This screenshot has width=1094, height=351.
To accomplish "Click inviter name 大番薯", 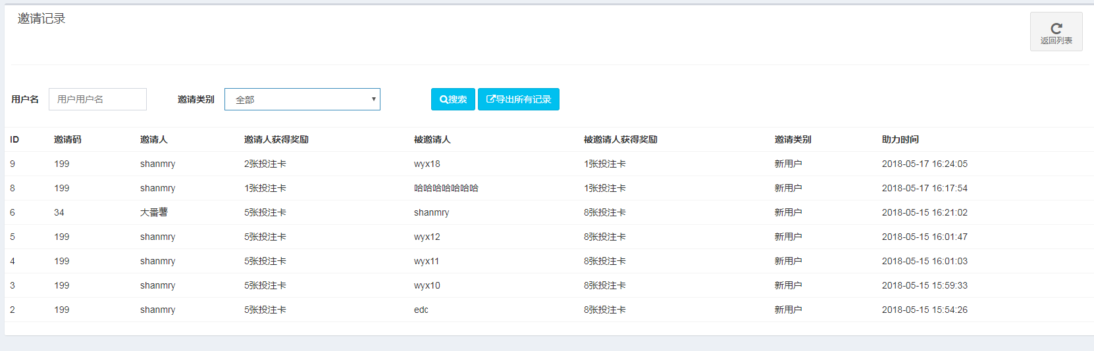I will point(154,212).
